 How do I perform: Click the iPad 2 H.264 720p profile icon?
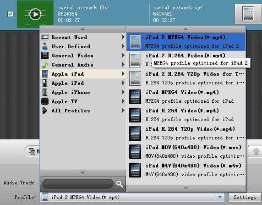click(135, 78)
